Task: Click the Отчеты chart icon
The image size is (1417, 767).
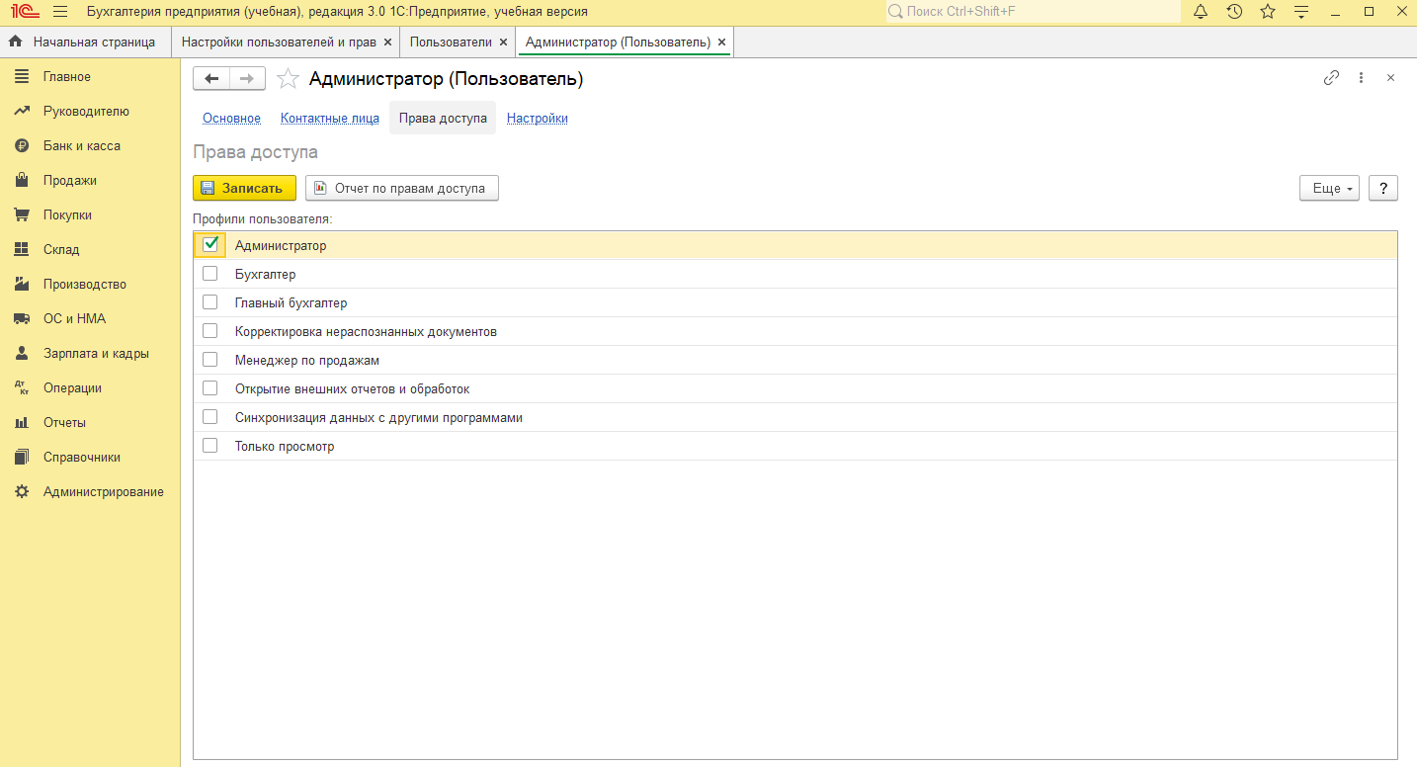Action: pos(22,423)
